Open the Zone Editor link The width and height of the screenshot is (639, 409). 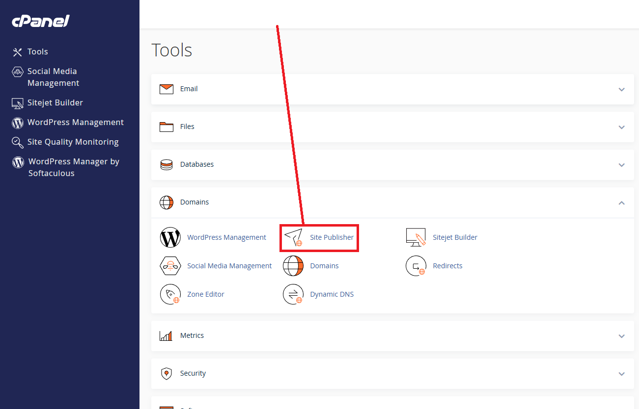pyautogui.click(x=206, y=294)
